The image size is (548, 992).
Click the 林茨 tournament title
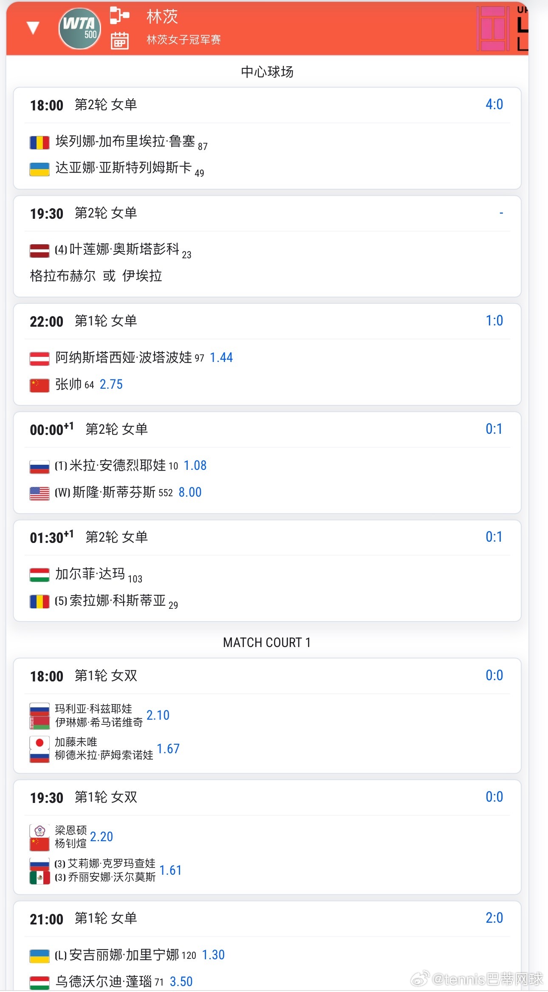pyautogui.click(x=162, y=17)
